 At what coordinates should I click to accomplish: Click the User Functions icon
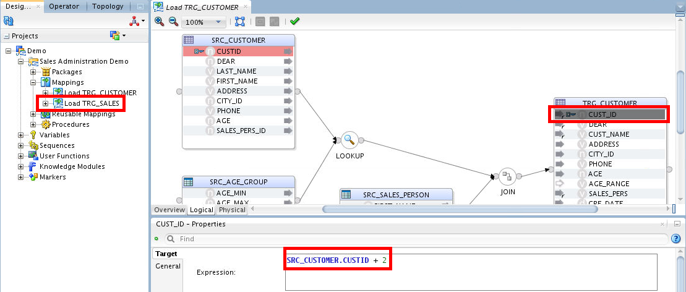point(33,156)
